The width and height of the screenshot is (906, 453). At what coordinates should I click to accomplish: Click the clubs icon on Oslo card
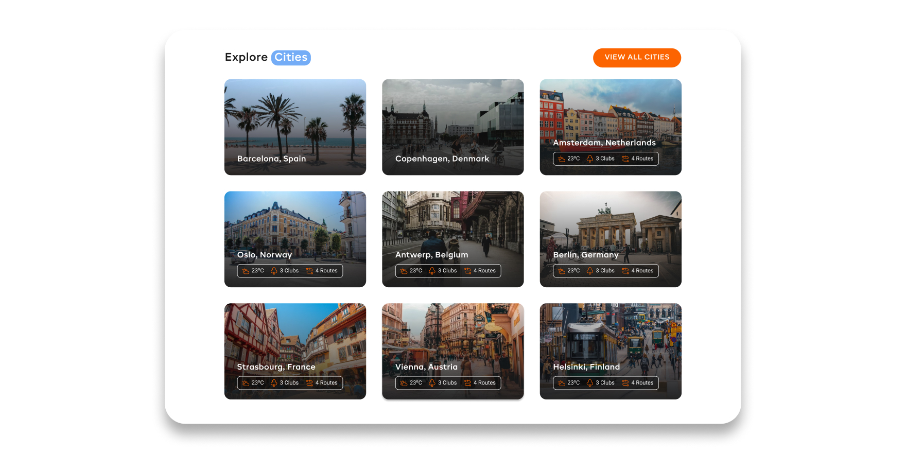tap(274, 271)
